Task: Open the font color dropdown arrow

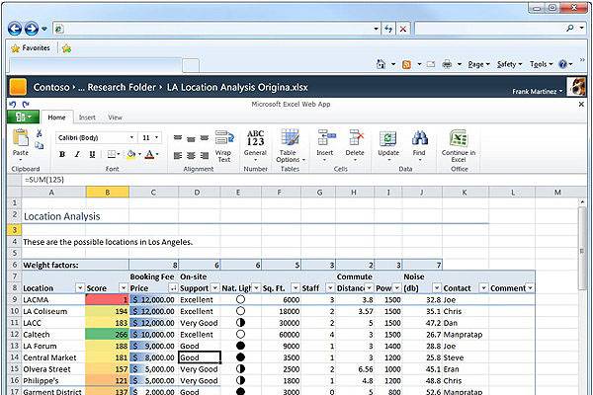Action: 157,154
